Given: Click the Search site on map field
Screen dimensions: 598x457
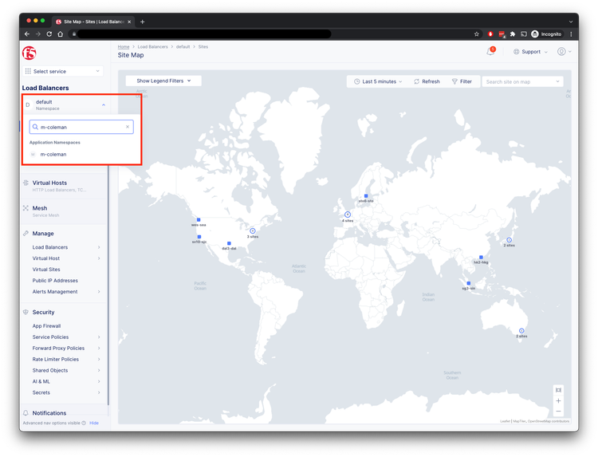Looking at the screenshot, I should point(521,81).
